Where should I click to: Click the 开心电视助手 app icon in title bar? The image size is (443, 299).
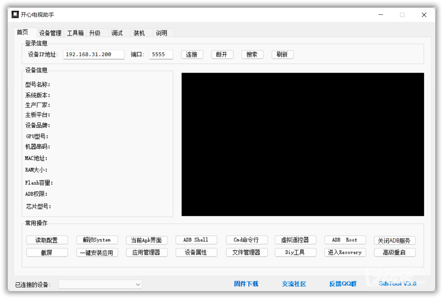tap(15, 14)
